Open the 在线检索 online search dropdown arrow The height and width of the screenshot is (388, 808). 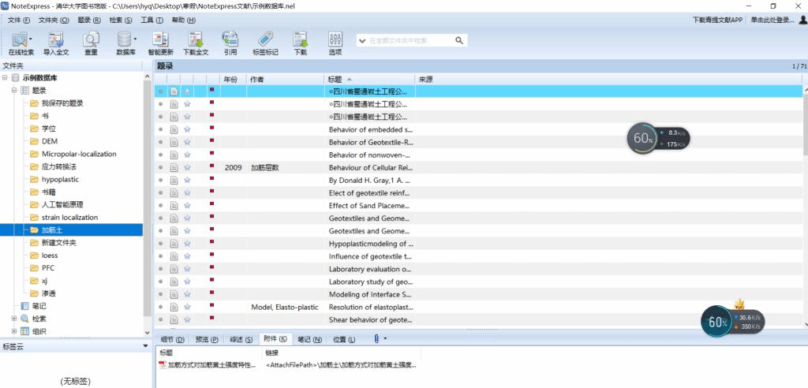31,39
